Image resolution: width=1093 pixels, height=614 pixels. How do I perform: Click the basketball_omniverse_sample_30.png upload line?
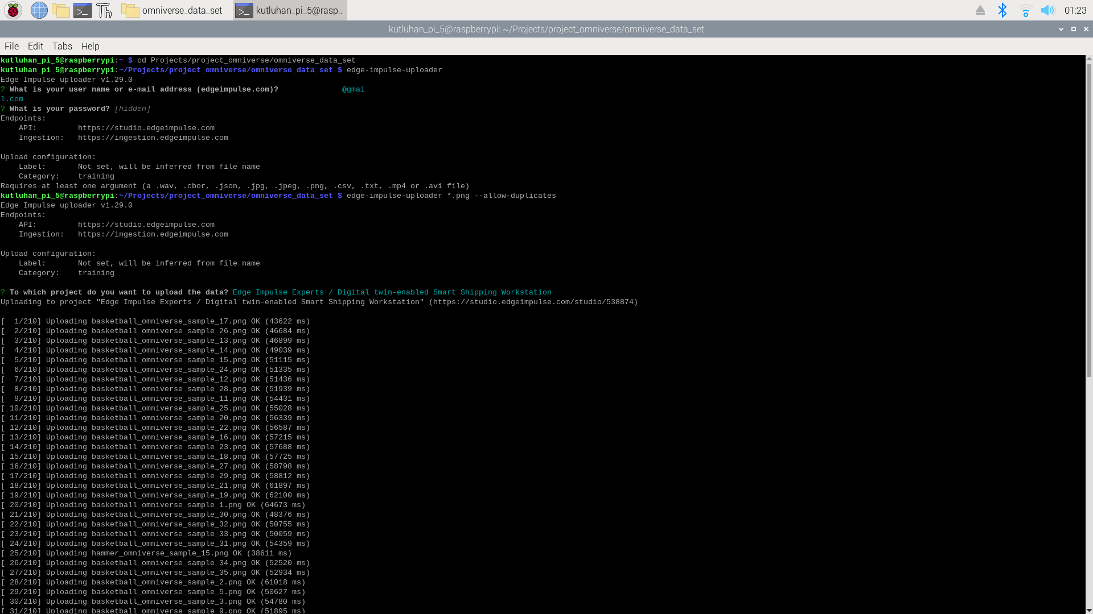155,515
